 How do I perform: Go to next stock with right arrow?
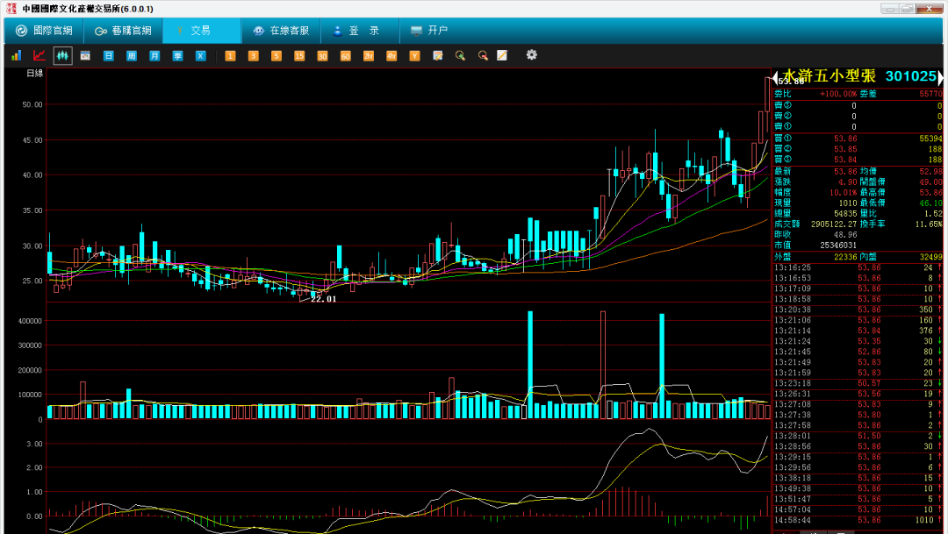[940, 76]
